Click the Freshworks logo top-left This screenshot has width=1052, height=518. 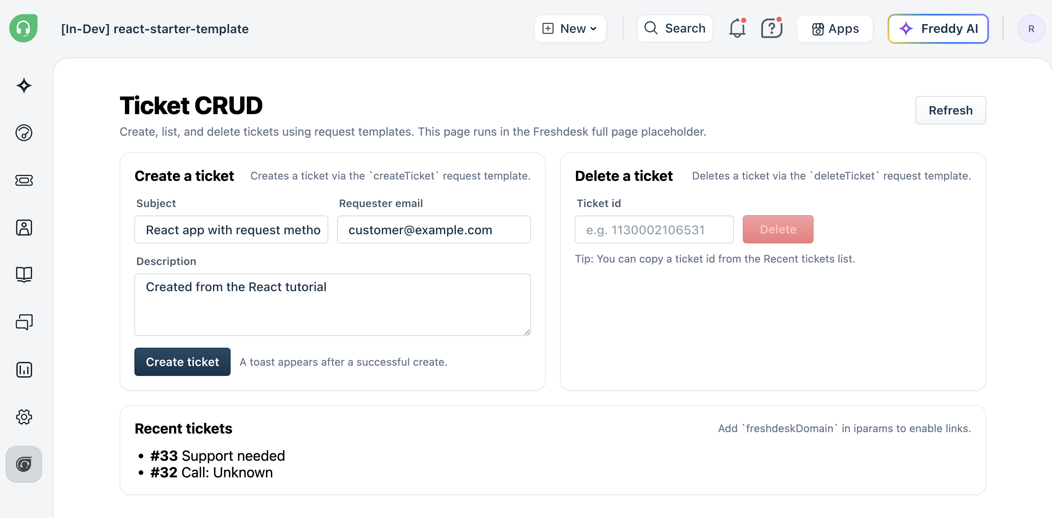24,28
